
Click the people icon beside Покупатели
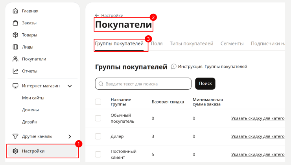pos(15,59)
